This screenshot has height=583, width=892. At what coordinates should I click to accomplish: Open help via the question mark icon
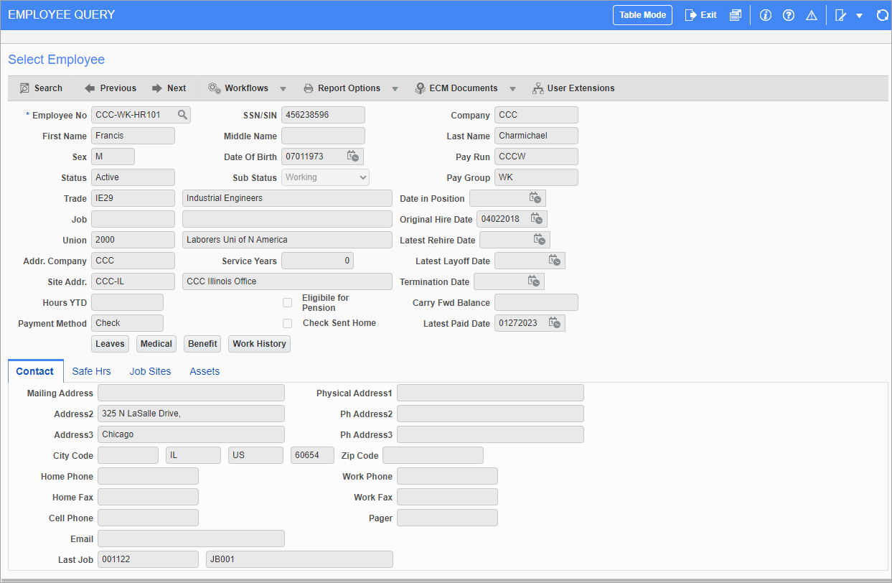pyautogui.click(x=788, y=14)
